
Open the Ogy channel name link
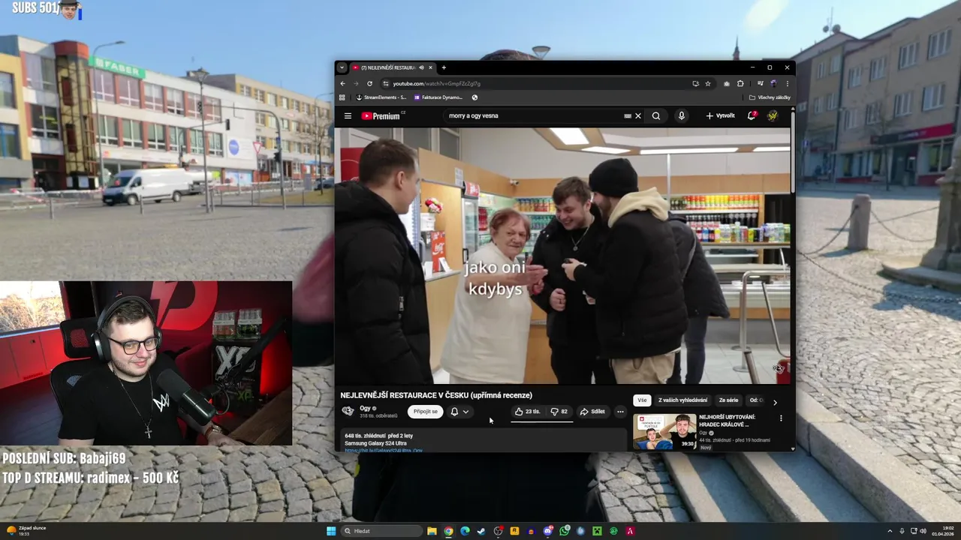coord(366,409)
